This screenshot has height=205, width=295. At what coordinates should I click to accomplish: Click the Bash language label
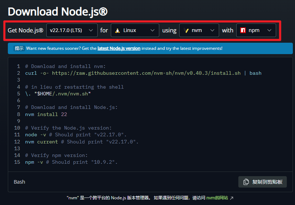coord(19,182)
